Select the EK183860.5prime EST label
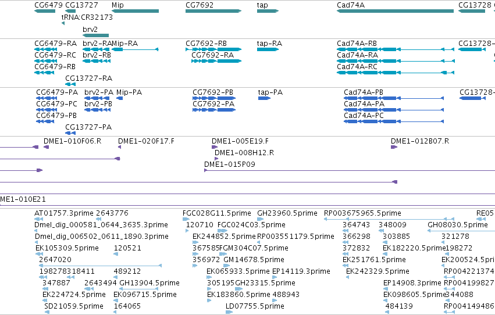The height and width of the screenshot is (315, 495). [238, 295]
